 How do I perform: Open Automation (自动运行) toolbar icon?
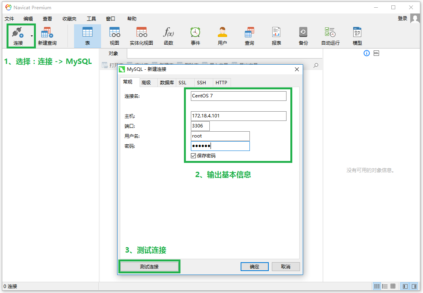click(x=330, y=32)
